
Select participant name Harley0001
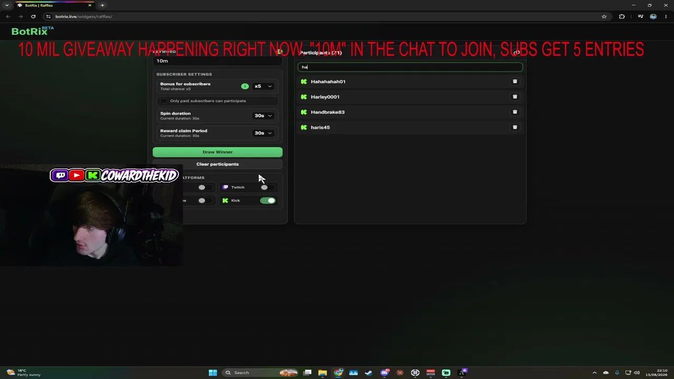pos(325,97)
